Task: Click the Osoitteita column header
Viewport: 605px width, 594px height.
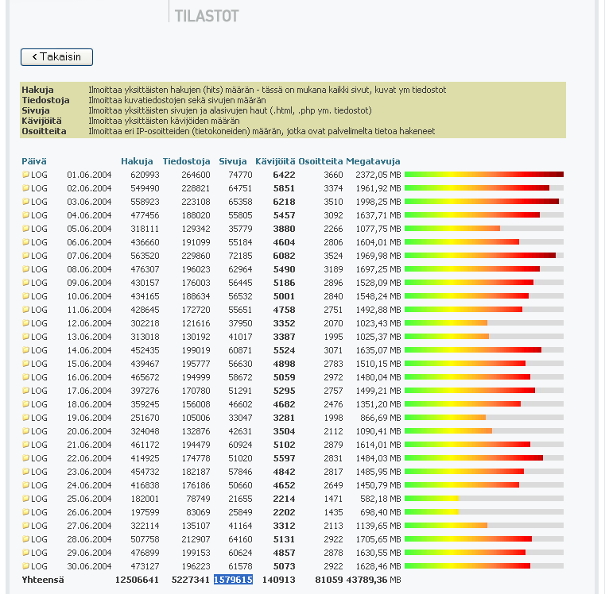Action: click(x=320, y=161)
